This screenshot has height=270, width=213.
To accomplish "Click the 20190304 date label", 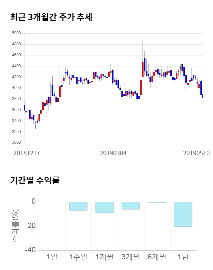I will click(113, 153).
